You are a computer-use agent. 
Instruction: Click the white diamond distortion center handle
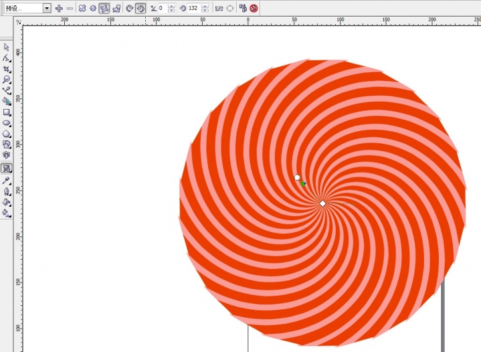pyautogui.click(x=322, y=203)
